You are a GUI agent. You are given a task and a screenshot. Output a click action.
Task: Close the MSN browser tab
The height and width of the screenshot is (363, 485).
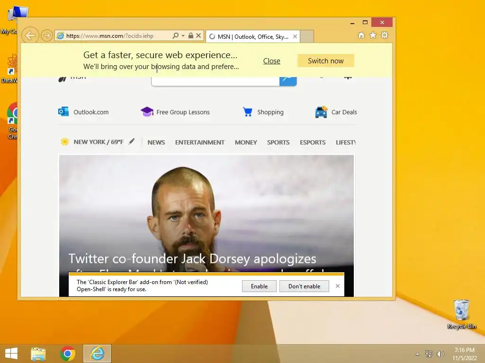coord(295,36)
